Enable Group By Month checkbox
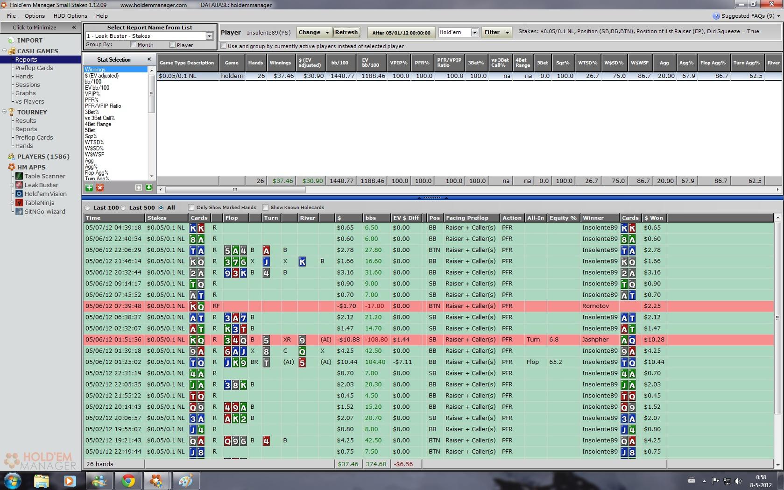The width and height of the screenshot is (784, 490). click(133, 45)
